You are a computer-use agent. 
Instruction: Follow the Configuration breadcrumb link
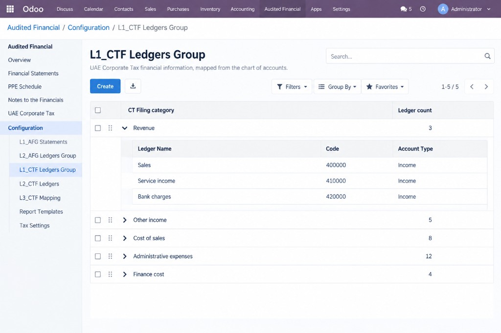pyautogui.click(x=89, y=27)
